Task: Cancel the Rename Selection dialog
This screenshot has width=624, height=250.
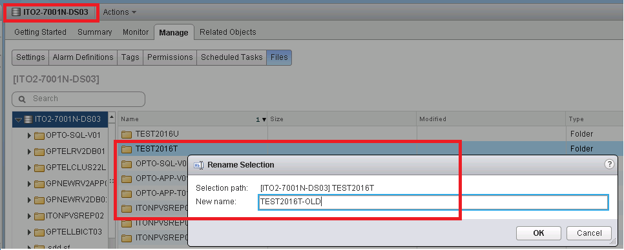Action: coord(589,233)
